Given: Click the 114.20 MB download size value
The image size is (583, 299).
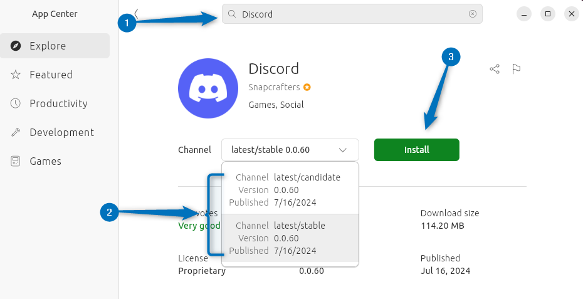Looking at the screenshot, I should coord(443,226).
